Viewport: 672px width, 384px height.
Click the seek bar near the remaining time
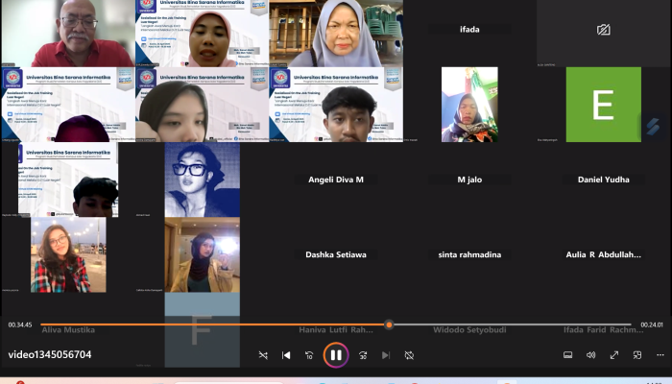(x=614, y=324)
